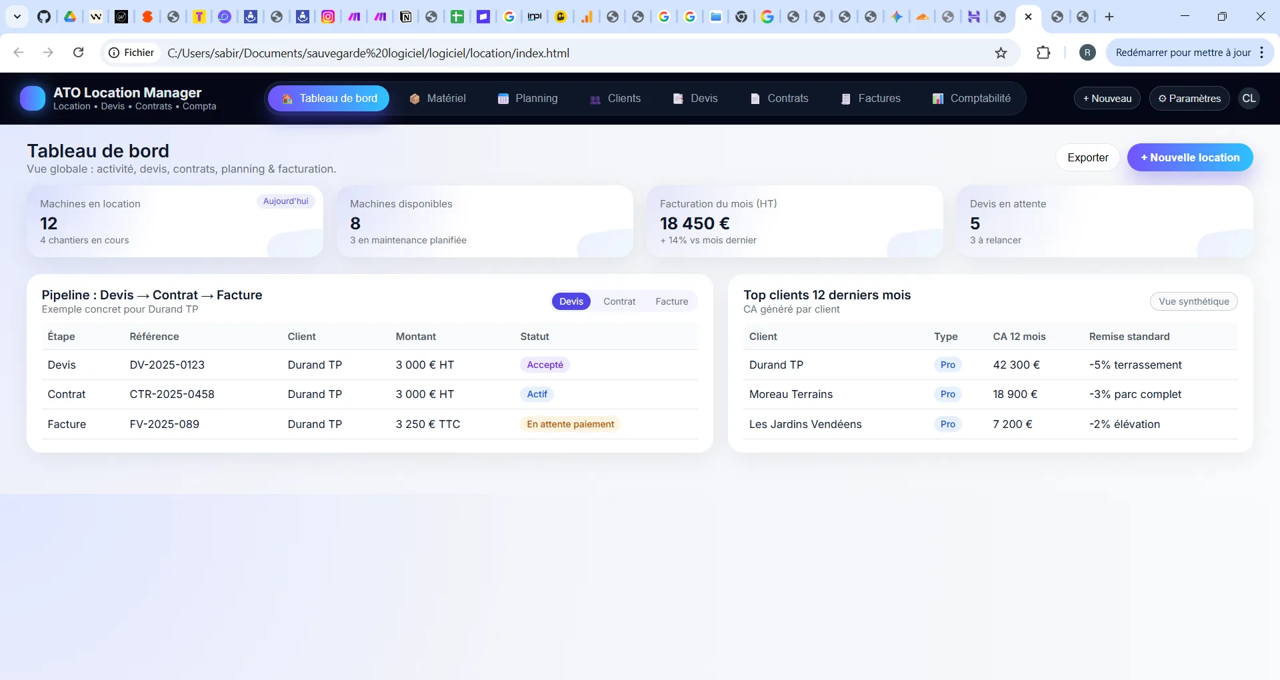The width and height of the screenshot is (1280, 680).
Task: Select the Planning calendar icon
Action: pos(502,98)
